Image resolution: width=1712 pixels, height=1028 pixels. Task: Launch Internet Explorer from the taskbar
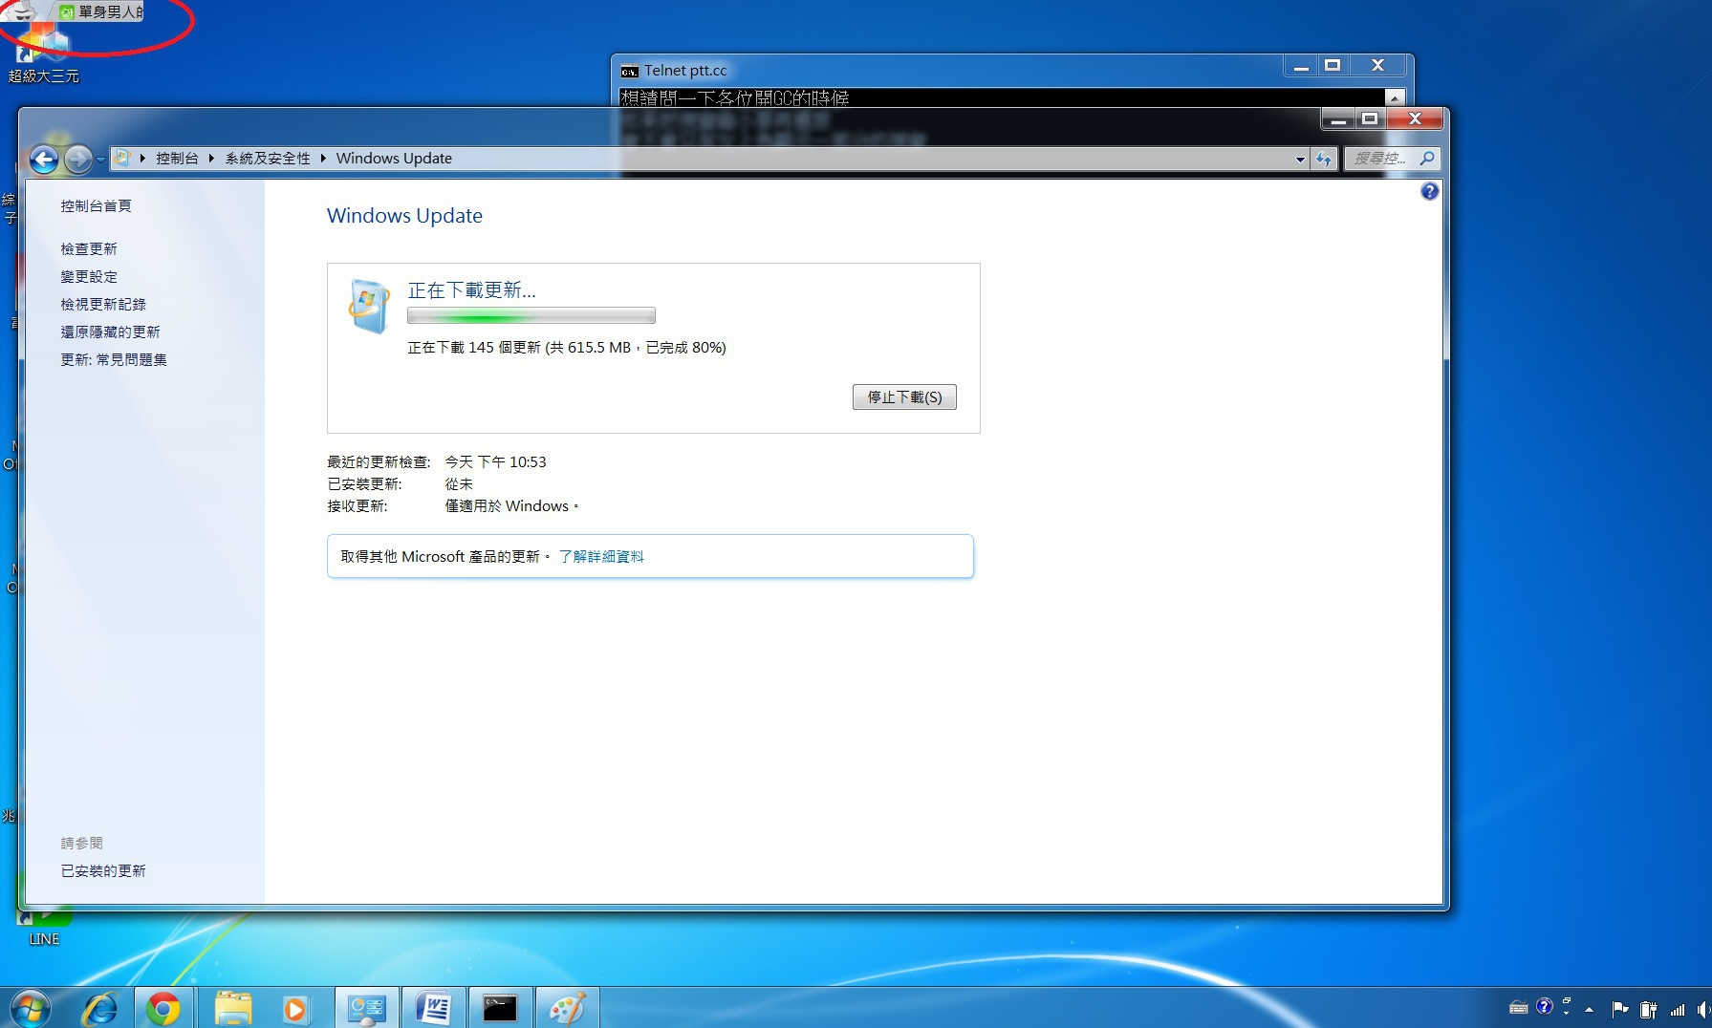[x=100, y=1009]
